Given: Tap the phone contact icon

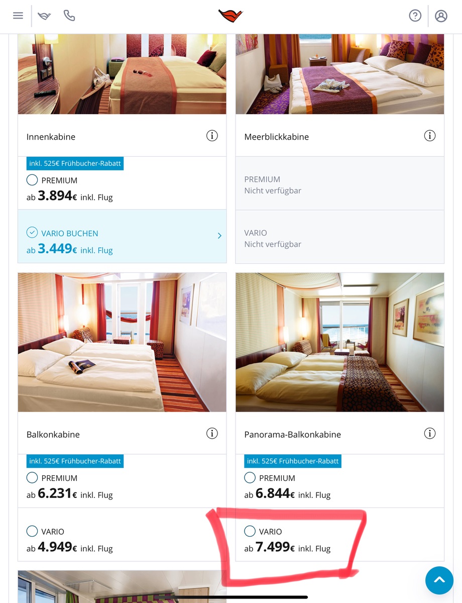Looking at the screenshot, I should point(69,16).
